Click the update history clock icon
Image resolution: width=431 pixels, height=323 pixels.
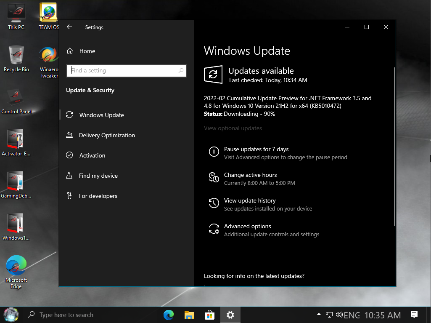pyautogui.click(x=214, y=203)
